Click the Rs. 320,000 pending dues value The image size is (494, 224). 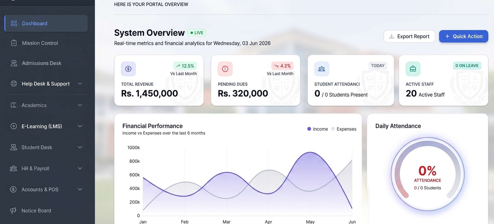(243, 93)
